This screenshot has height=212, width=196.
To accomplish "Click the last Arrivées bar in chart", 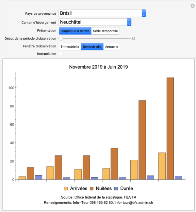I will click(x=162, y=166).
